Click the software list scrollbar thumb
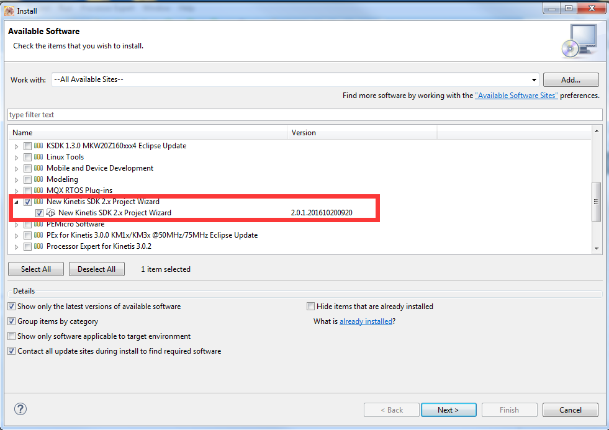Viewport: 609px width, 430px height. (596, 202)
